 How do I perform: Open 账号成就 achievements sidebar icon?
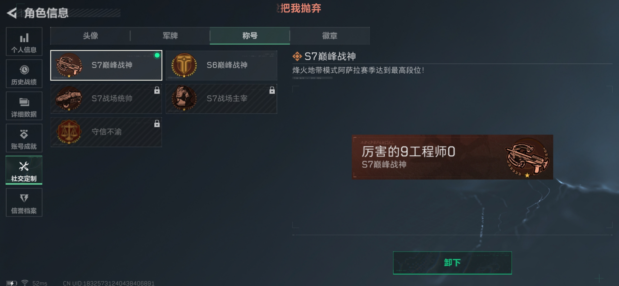coord(24,138)
